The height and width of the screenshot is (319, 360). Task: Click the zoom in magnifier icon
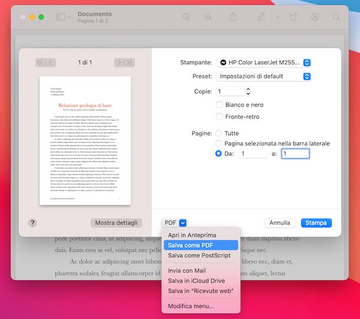[208, 17]
